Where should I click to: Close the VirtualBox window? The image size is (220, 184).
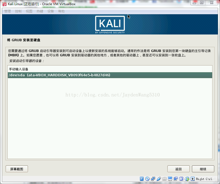tap(212, 3)
